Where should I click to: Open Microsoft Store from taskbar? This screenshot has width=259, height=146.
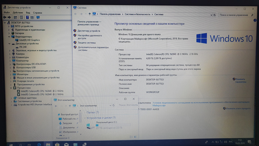coord(57,145)
